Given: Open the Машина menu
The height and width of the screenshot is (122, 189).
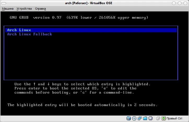Looking at the screenshot, I should [x=8, y=9].
